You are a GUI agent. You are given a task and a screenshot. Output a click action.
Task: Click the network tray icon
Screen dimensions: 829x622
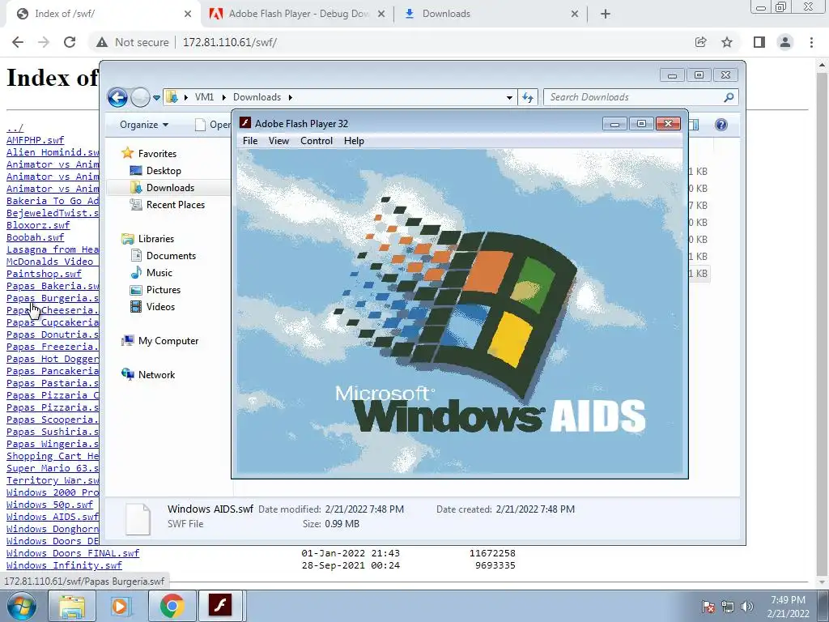(728, 607)
